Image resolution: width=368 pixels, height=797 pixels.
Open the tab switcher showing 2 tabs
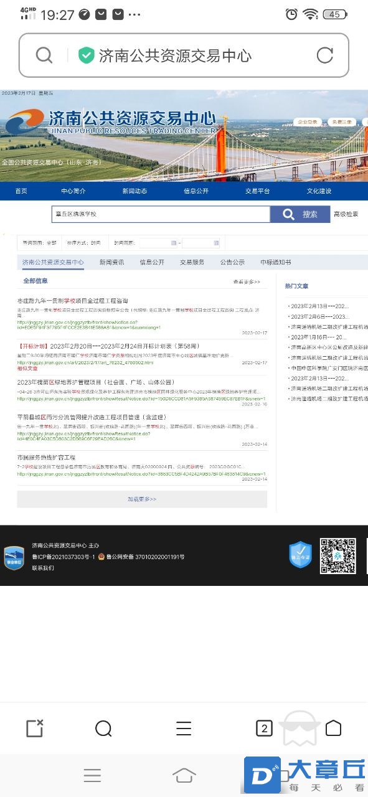click(x=264, y=728)
